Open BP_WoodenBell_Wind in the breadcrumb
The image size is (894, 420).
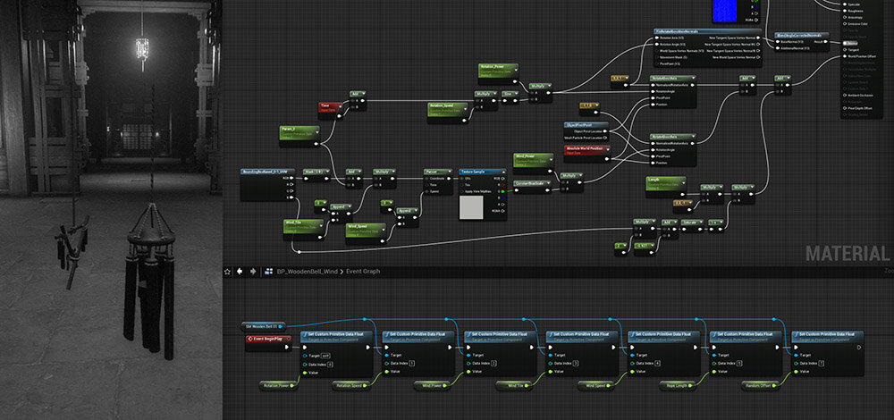[x=308, y=272]
